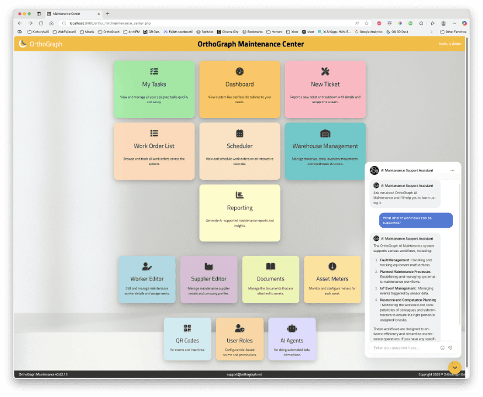Image resolution: width=483 pixels, height=397 pixels.
Task: Click the Documents open-book icon
Action: click(x=271, y=266)
